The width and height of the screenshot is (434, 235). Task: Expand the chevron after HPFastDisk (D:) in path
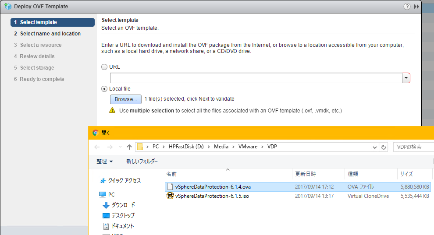coord(209,147)
